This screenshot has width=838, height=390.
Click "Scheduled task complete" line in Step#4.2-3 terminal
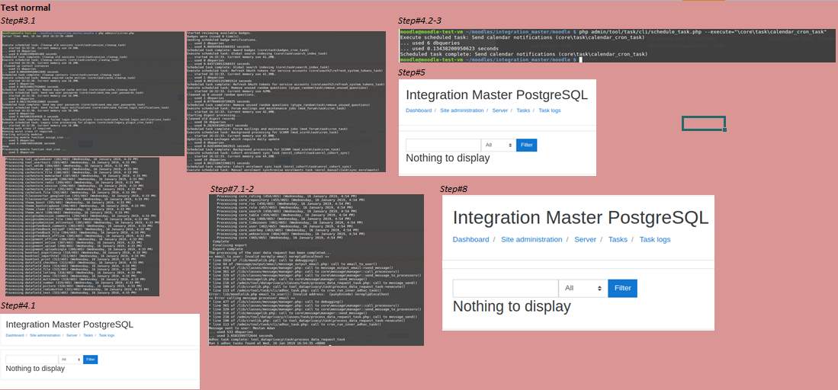(x=524, y=54)
